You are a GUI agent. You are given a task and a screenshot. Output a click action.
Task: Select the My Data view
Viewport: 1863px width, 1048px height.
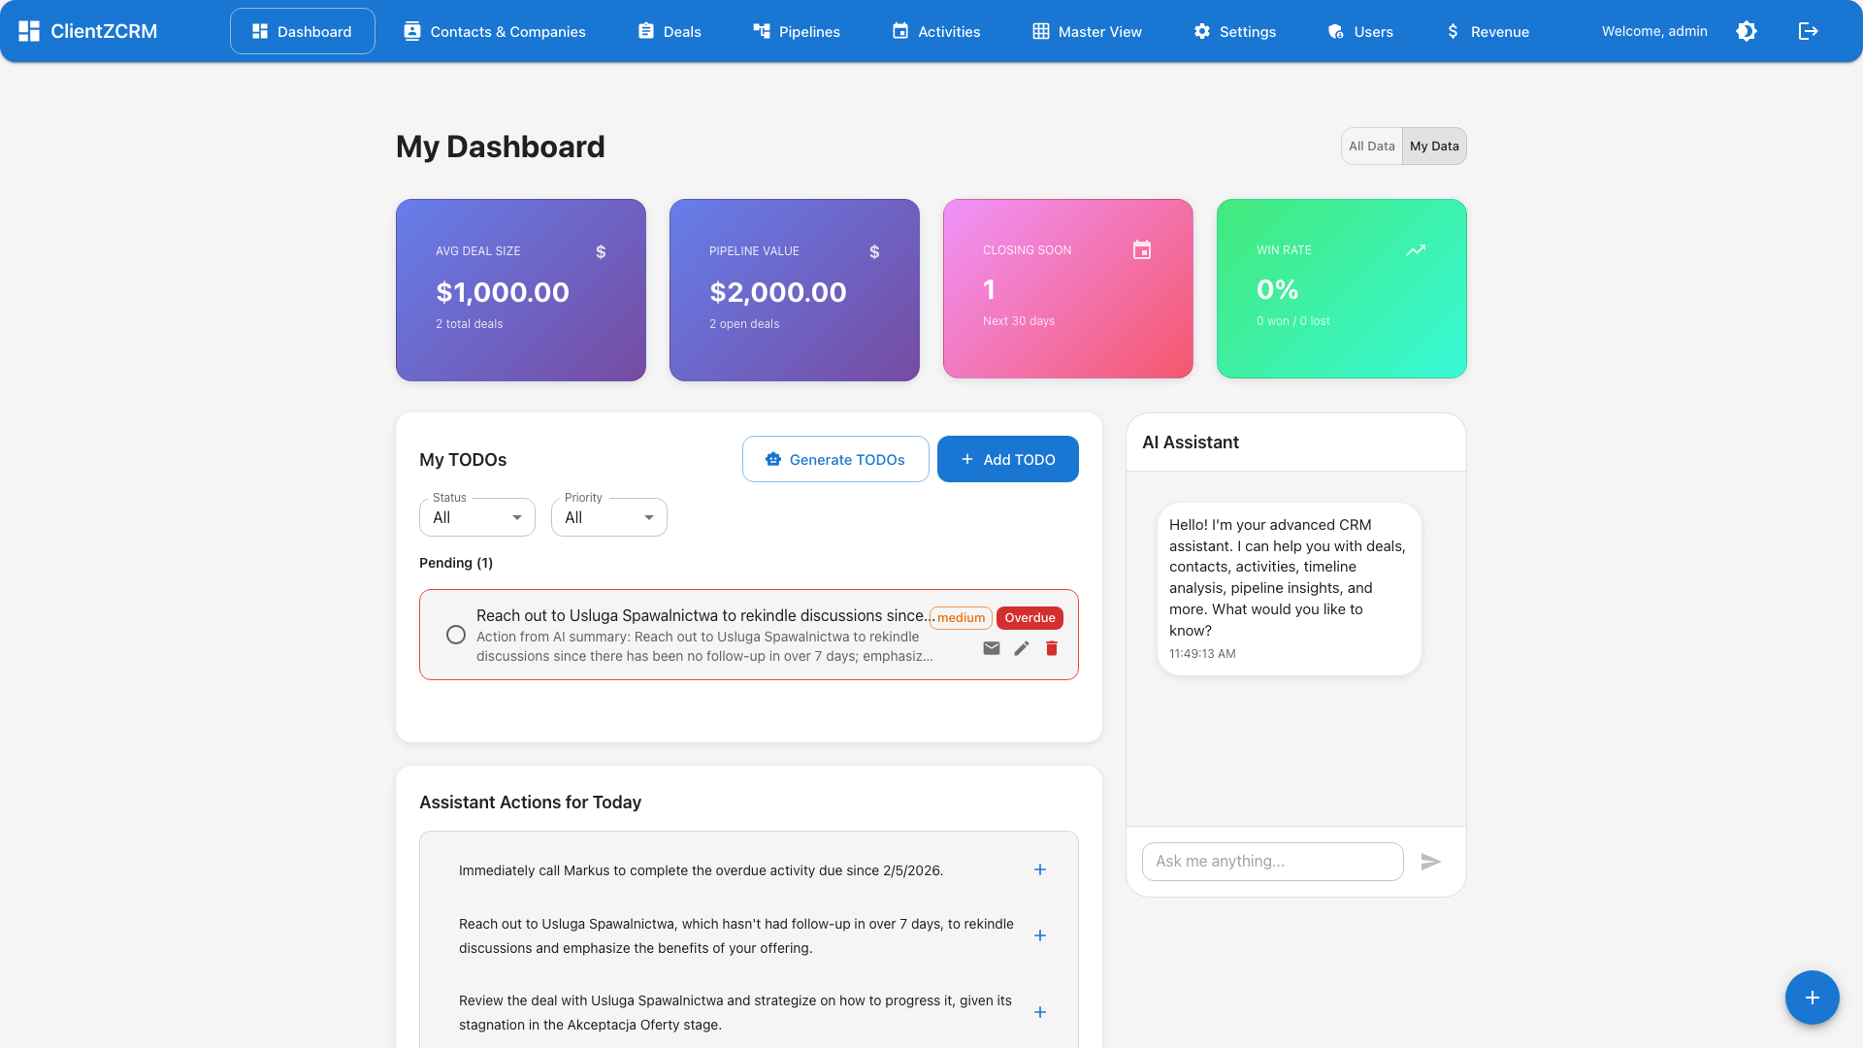tap(1433, 146)
